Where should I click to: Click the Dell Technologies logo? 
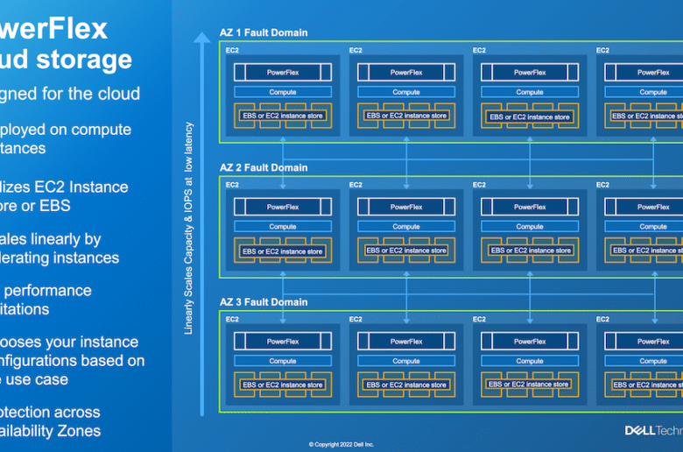click(x=654, y=431)
